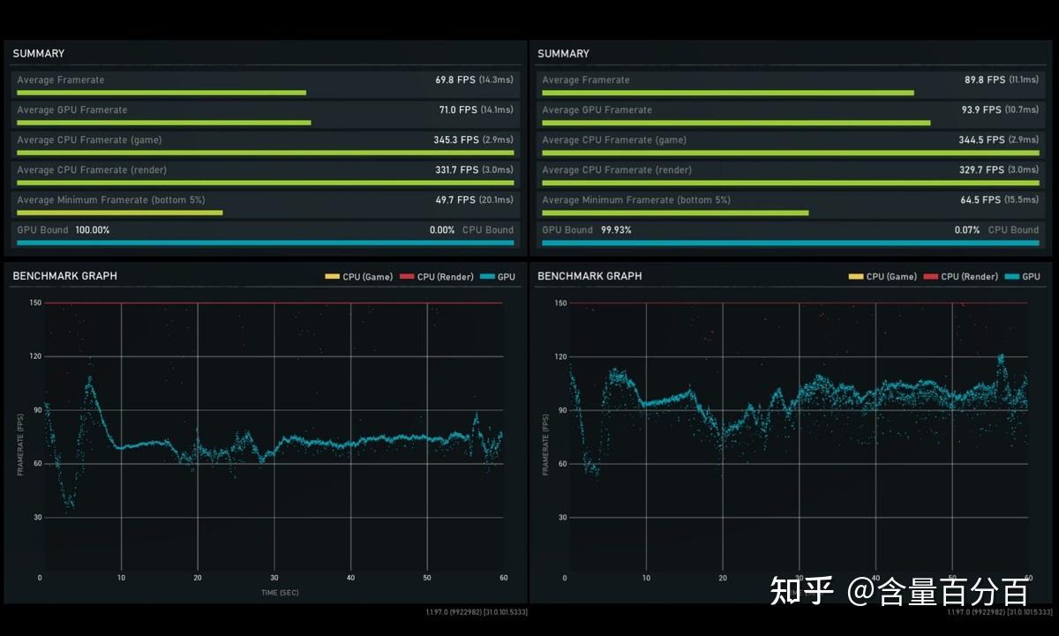The width and height of the screenshot is (1059, 636).
Task: Expand the left SUMMARY section header
Action: (38, 54)
